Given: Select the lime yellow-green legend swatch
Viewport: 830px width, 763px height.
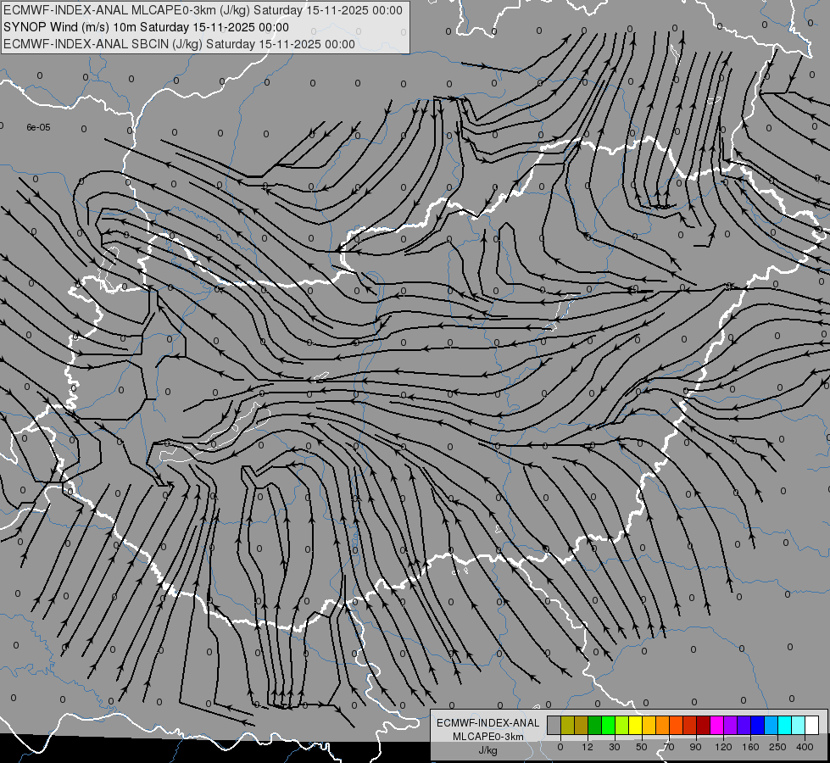Looking at the screenshot, I should point(622,725).
